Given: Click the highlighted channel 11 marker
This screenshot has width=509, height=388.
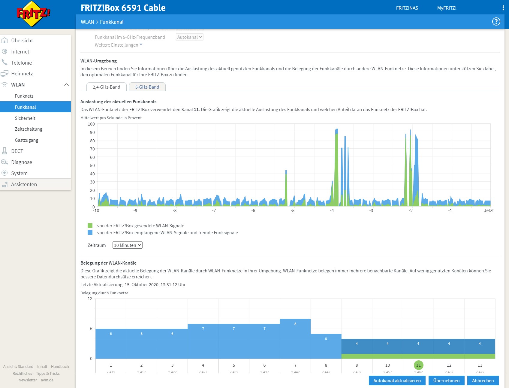Looking at the screenshot, I should pos(418,365).
